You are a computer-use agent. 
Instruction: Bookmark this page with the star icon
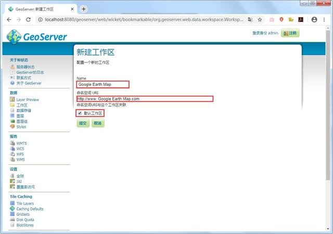click(260, 20)
